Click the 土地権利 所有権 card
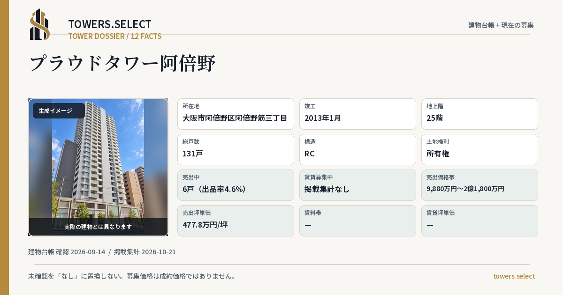The height and width of the screenshot is (295, 563). [479, 149]
